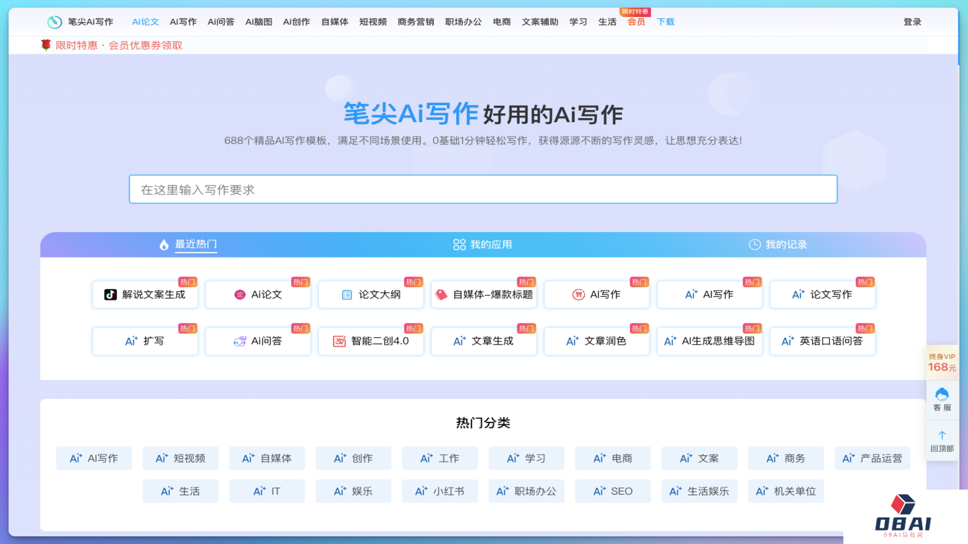Click the 笔尖Ai写作 logo icon
Image resolution: width=968 pixels, height=544 pixels.
(54, 22)
